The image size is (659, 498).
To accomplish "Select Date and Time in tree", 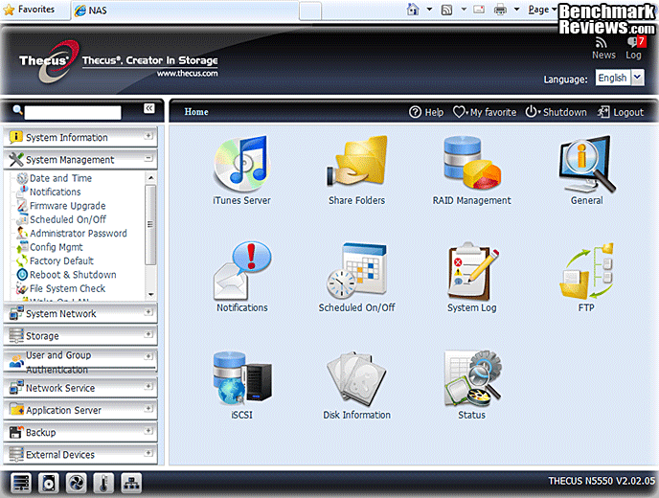I will pyautogui.click(x=60, y=178).
